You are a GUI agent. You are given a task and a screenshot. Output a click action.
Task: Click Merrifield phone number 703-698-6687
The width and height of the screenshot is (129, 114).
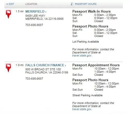(34, 25)
